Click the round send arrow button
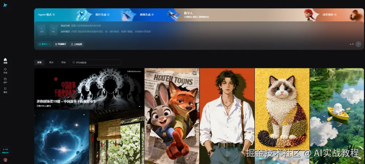The width and height of the screenshot is (365, 164). click(358, 44)
